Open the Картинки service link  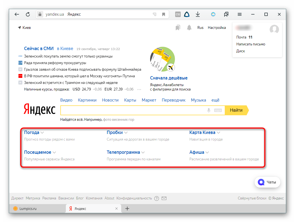coord(87,100)
